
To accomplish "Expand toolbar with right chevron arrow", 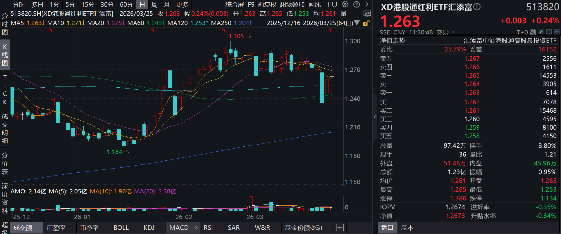I will tap(367, 5).
